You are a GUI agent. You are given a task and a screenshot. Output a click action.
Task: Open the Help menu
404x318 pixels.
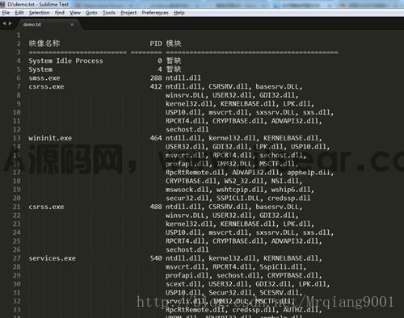pos(179,13)
